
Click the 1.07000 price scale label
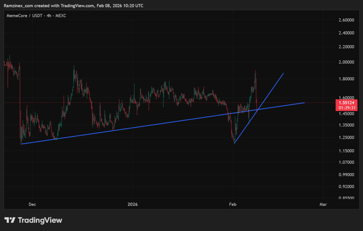point(346,162)
